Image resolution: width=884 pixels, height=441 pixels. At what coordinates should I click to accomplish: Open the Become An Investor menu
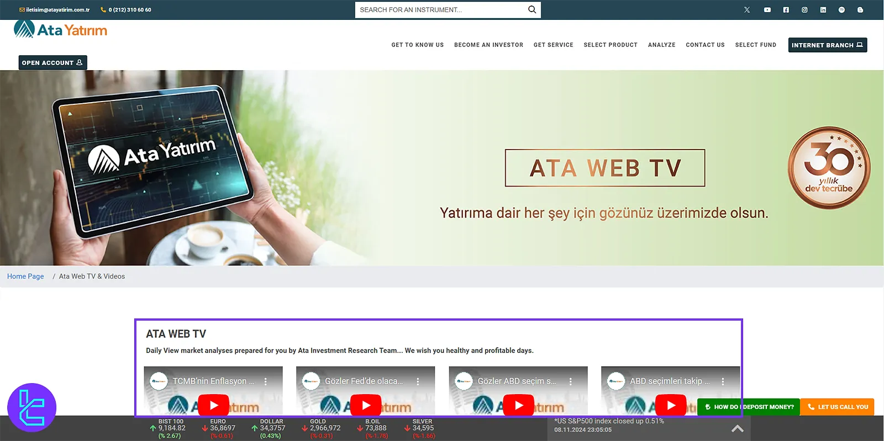click(x=488, y=45)
